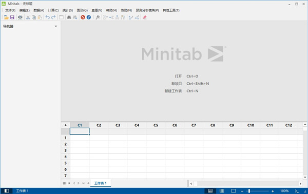Image resolution: width=308 pixels, height=194 pixels.
Task: Open a project with the folder icon
Action: (x=6, y=17)
